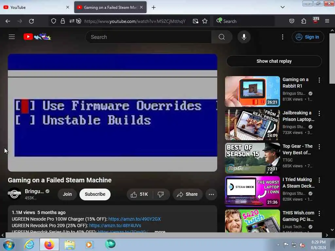This screenshot has height=251, width=335.
Task: Open Windows Explorer folder in taskbar
Action: (x=70, y=245)
